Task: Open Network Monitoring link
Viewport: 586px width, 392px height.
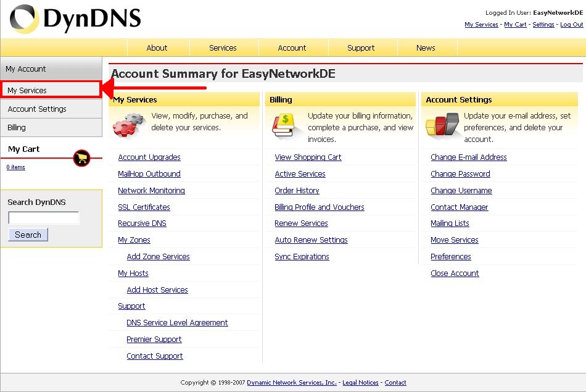Action: tap(151, 190)
